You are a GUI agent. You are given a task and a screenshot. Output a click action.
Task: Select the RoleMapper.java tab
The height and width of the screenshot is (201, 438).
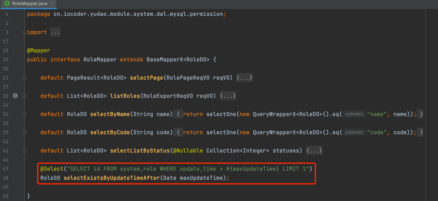click(x=29, y=4)
